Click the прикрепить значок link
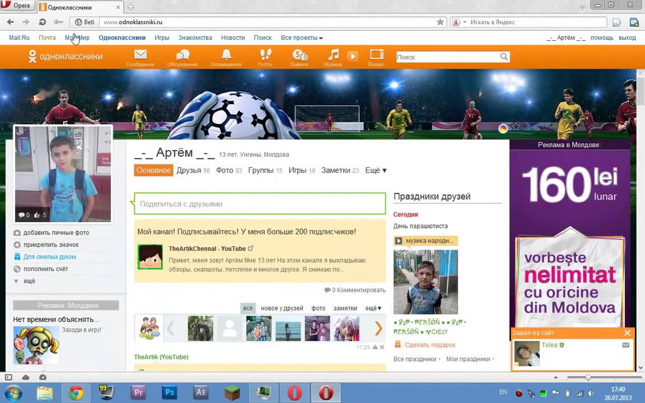Image resolution: width=645 pixels, height=403 pixels. pos(51,245)
